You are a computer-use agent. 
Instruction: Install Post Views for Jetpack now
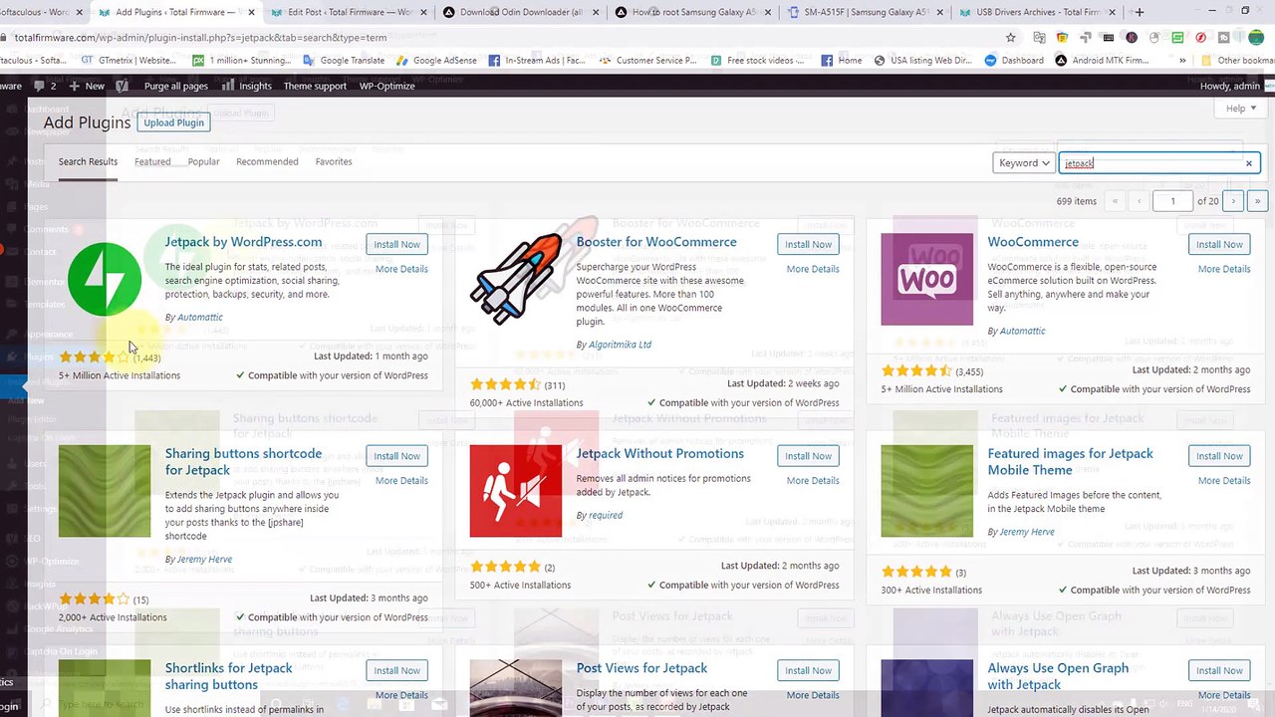tap(808, 670)
